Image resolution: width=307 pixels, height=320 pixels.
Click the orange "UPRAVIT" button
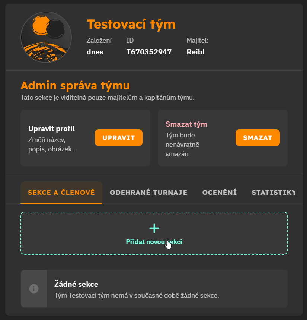118,137
